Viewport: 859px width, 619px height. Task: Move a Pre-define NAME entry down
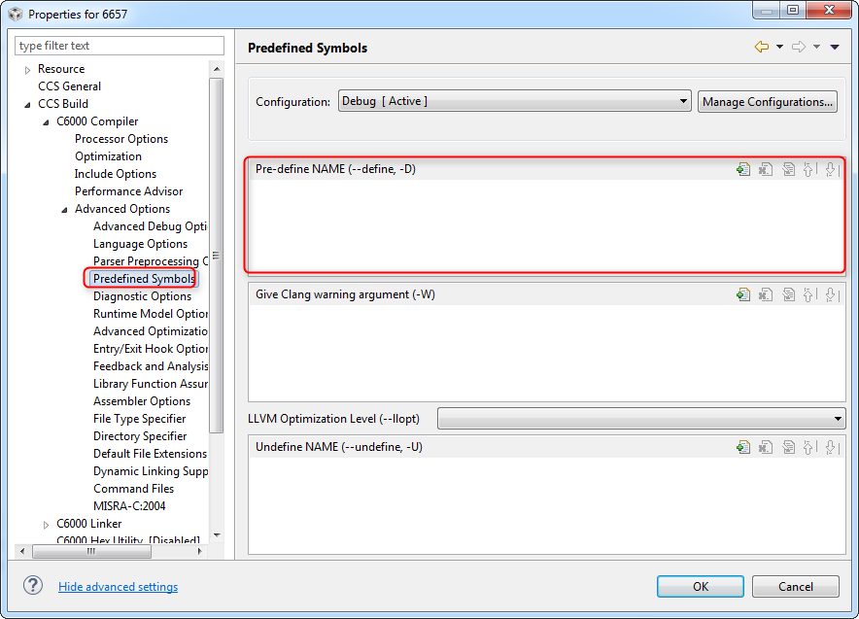click(x=832, y=168)
